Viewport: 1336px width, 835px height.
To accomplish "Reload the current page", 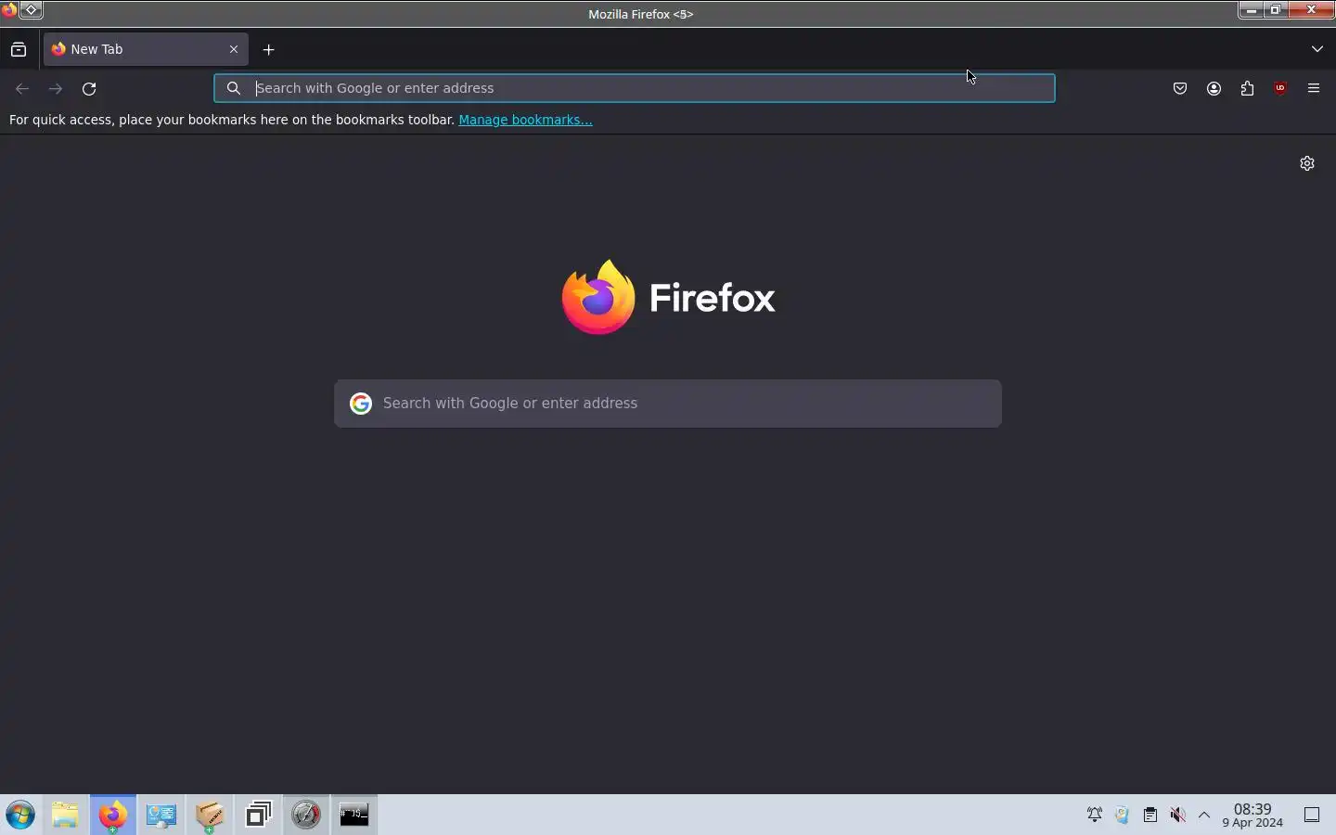I will pyautogui.click(x=89, y=89).
